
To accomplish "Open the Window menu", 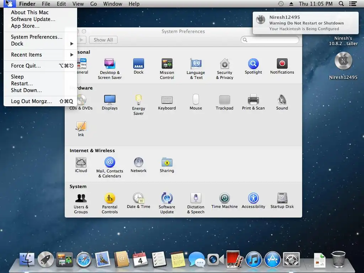I will point(113,4).
